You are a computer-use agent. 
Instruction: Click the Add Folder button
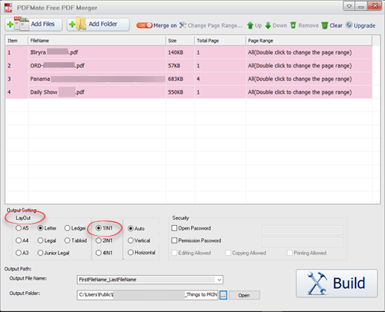click(98, 25)
